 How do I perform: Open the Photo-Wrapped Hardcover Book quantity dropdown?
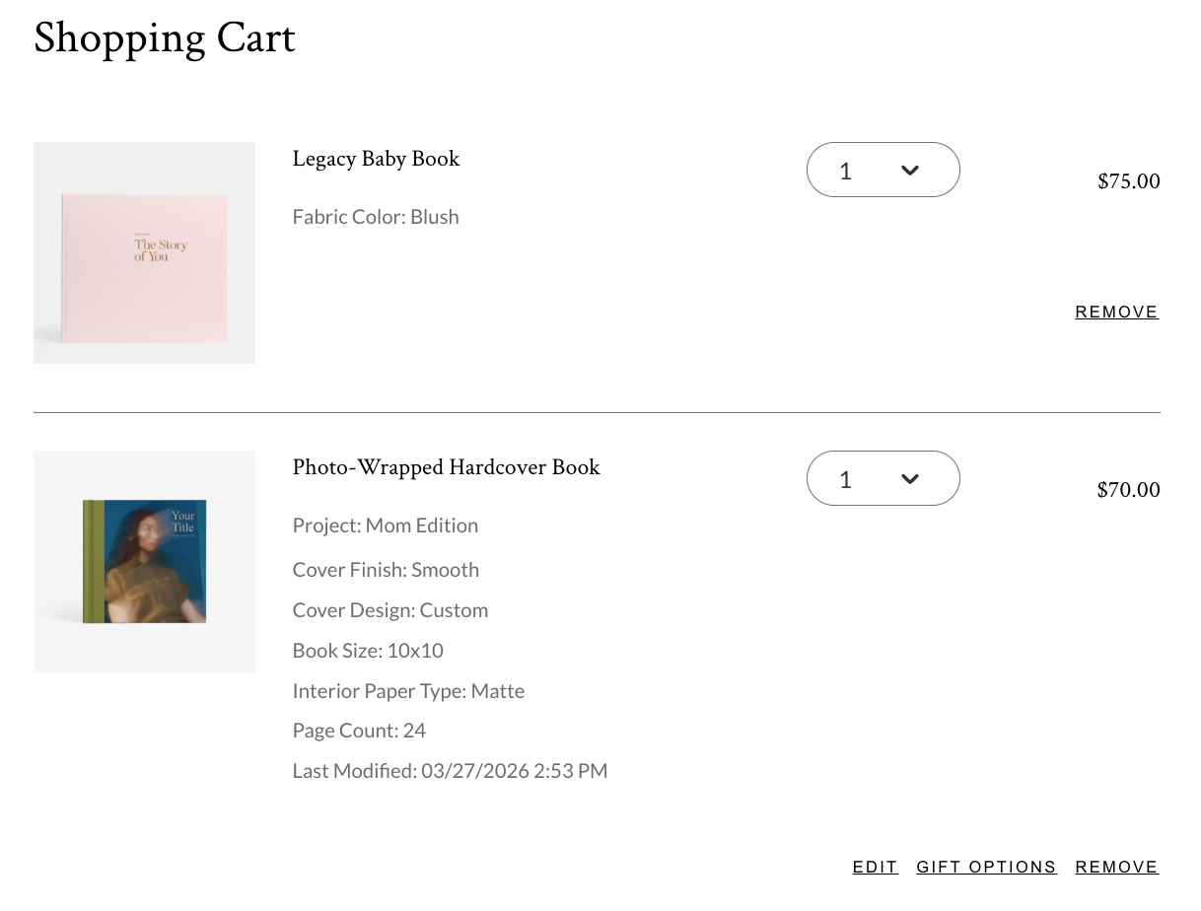point(882,478)
